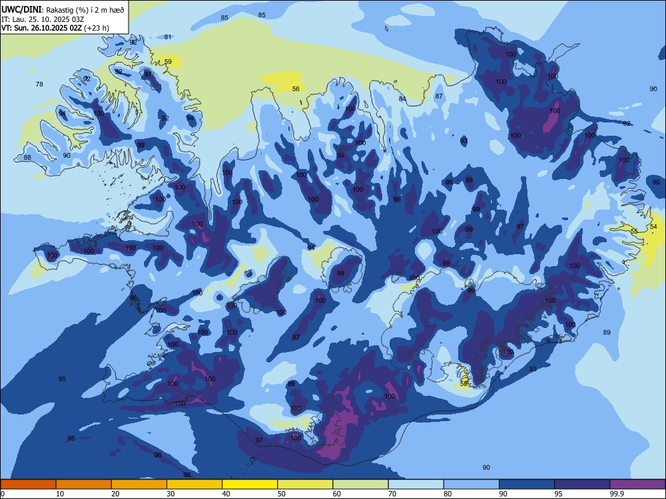Click the map humidity value '88'
This screenshot has width=666, height=499.
[27, 158]
